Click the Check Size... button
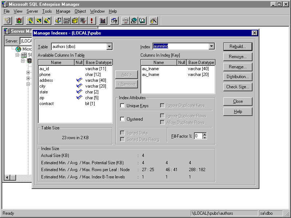 (238, 87)
